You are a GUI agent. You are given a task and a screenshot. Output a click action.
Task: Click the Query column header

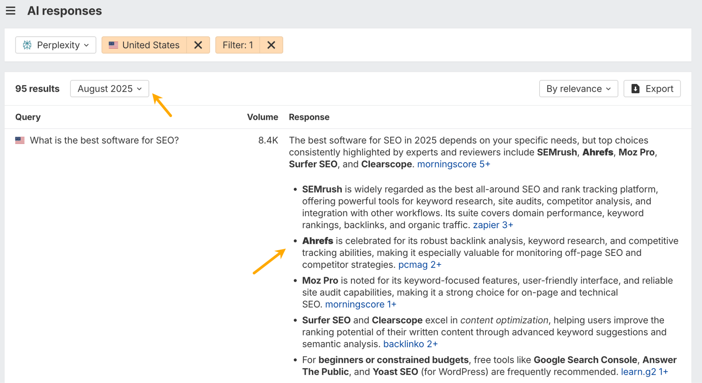(x=28, y=117)
